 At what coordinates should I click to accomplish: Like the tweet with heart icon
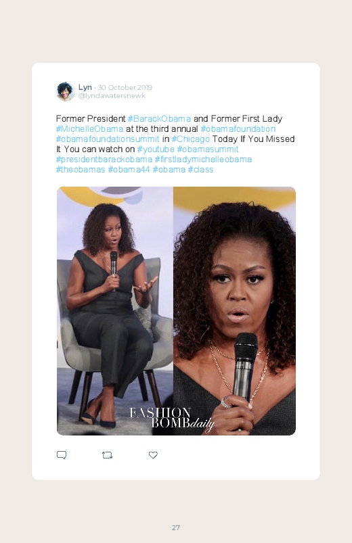(153, 455)
